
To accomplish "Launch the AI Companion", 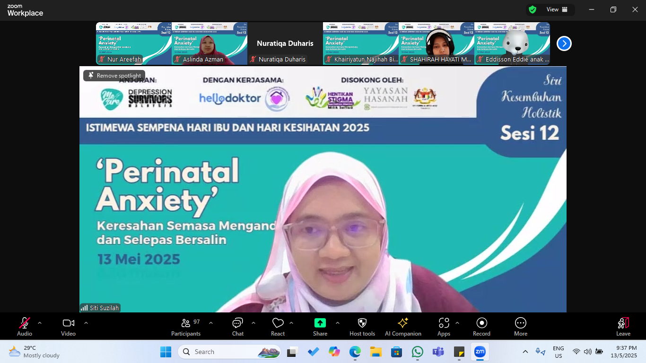I will 403,327.
